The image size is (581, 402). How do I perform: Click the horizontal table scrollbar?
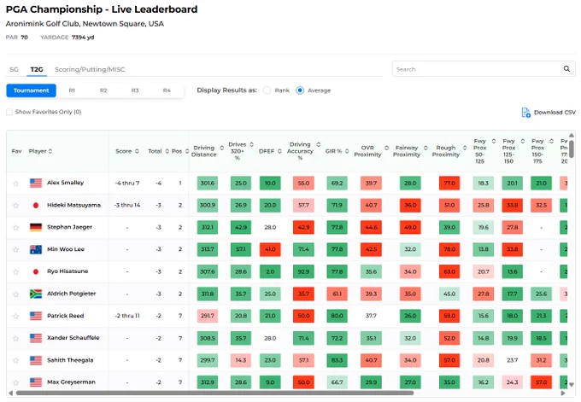[x=214, y=393]
